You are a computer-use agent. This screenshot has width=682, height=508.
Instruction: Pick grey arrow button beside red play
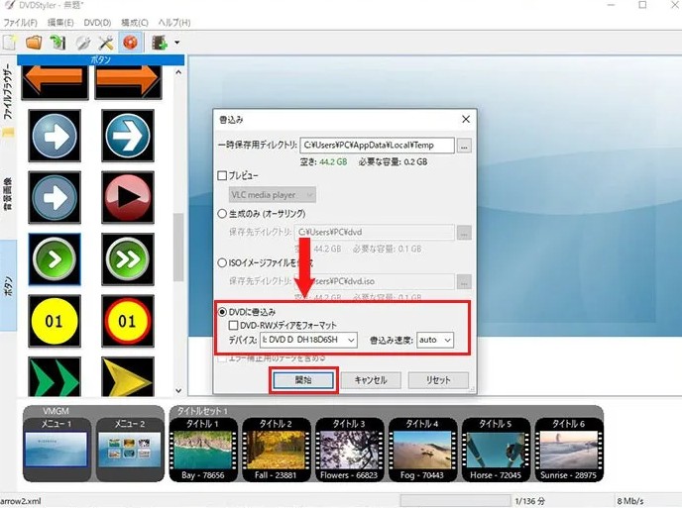[55, 197]
